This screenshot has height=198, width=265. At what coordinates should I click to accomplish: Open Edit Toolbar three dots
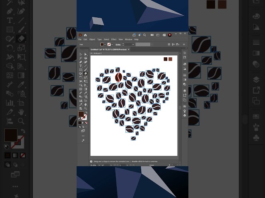pyautogui.click(x=83, y=136)
